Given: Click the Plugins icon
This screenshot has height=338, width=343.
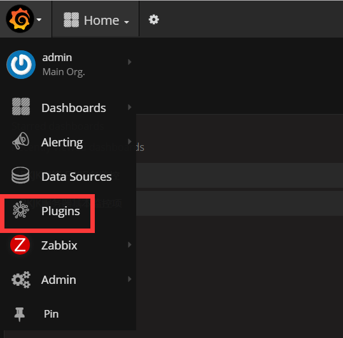Looking at the screenshot, I should click(x=21, y=210).
